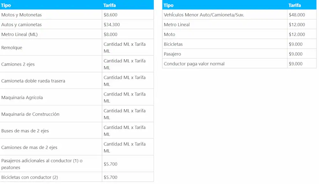Select Conductor paga valor normal row
The image size is (319, 184).
click(x=239, y=64)
